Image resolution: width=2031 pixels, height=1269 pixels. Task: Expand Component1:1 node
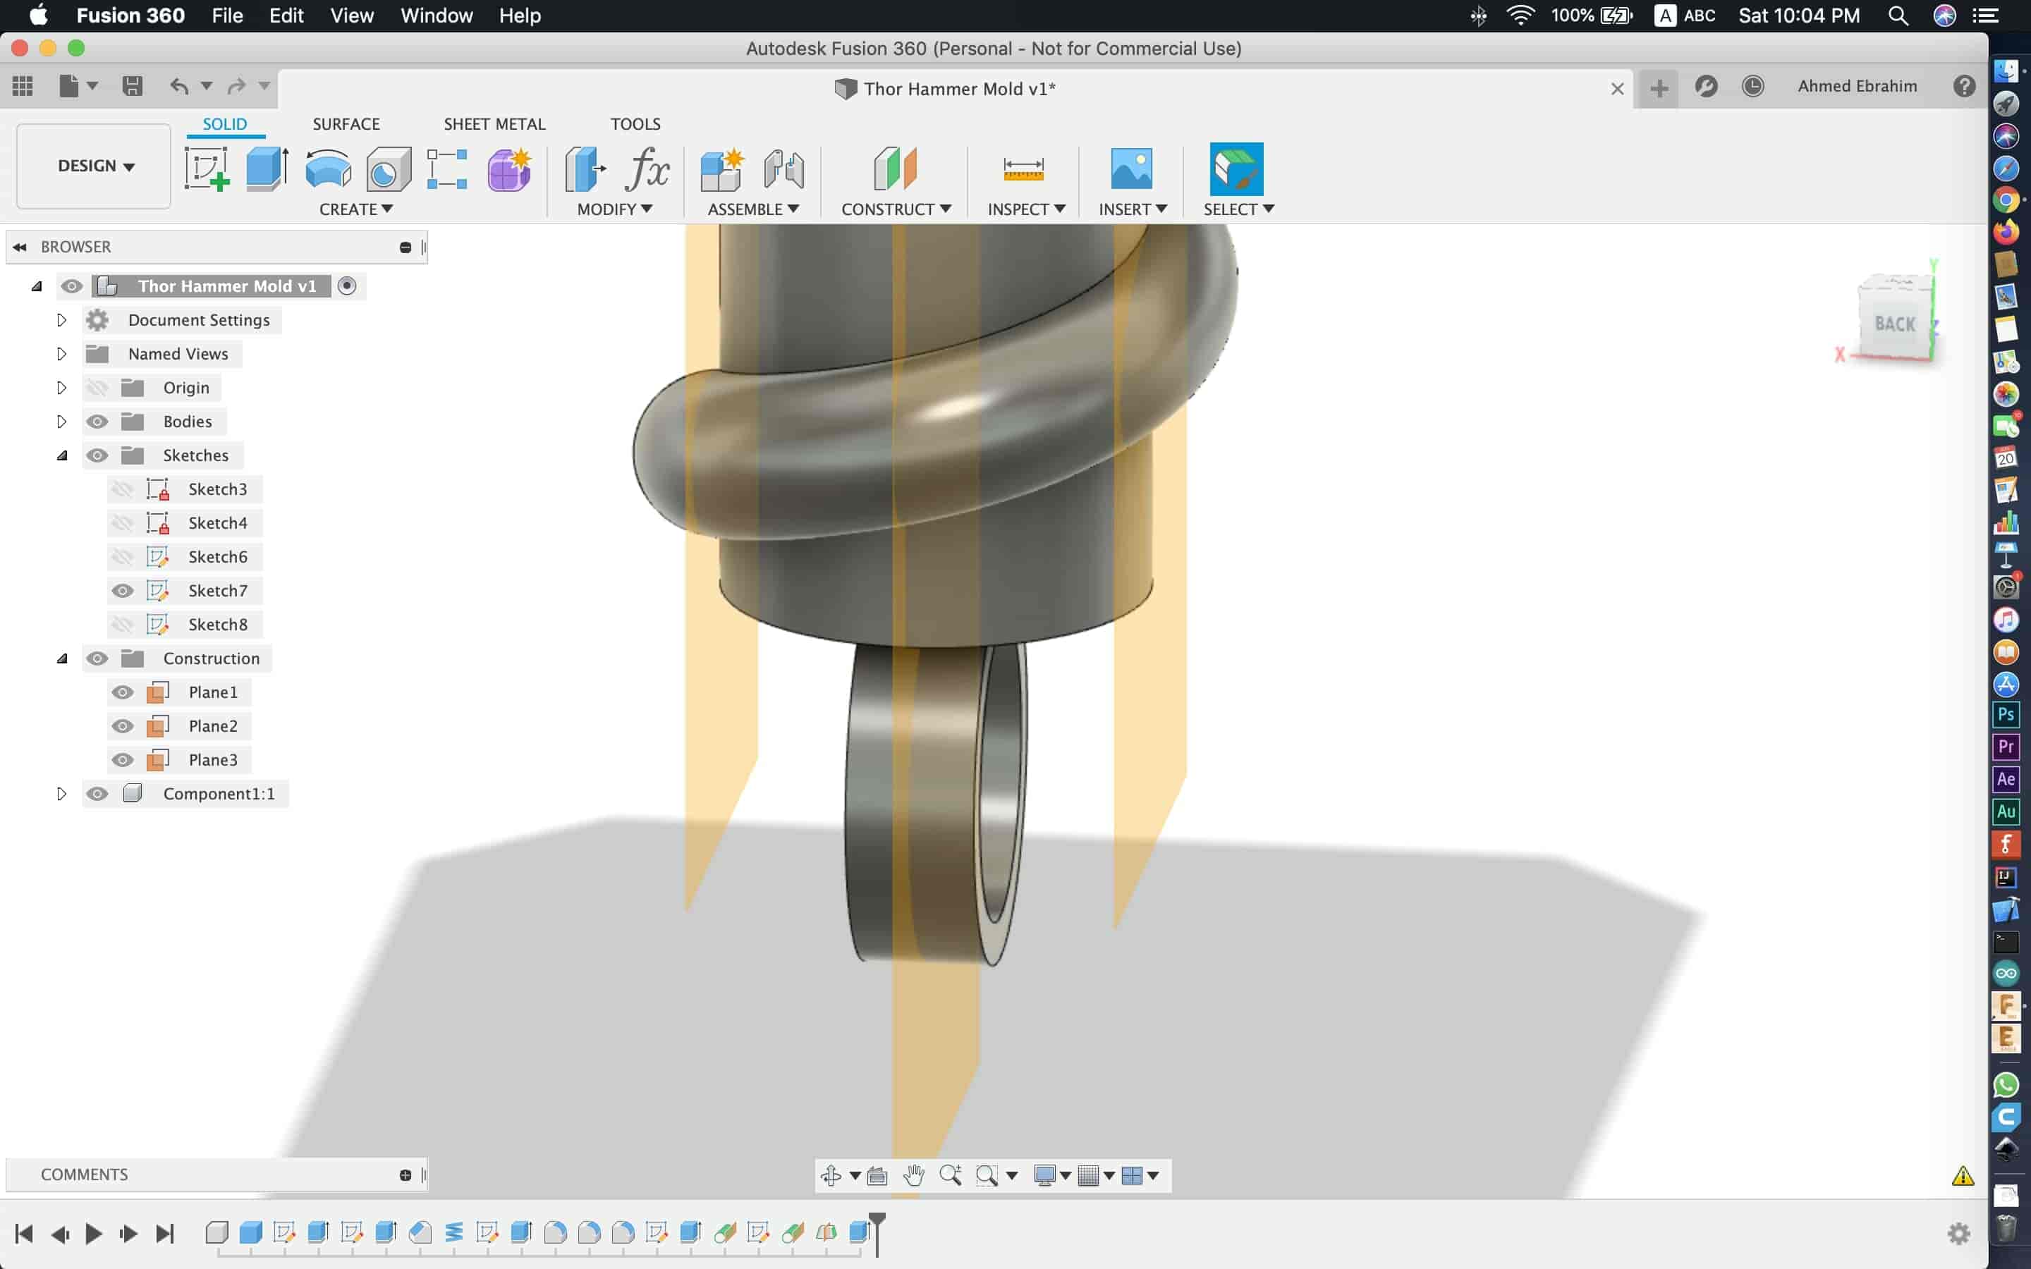click(61, 794)
